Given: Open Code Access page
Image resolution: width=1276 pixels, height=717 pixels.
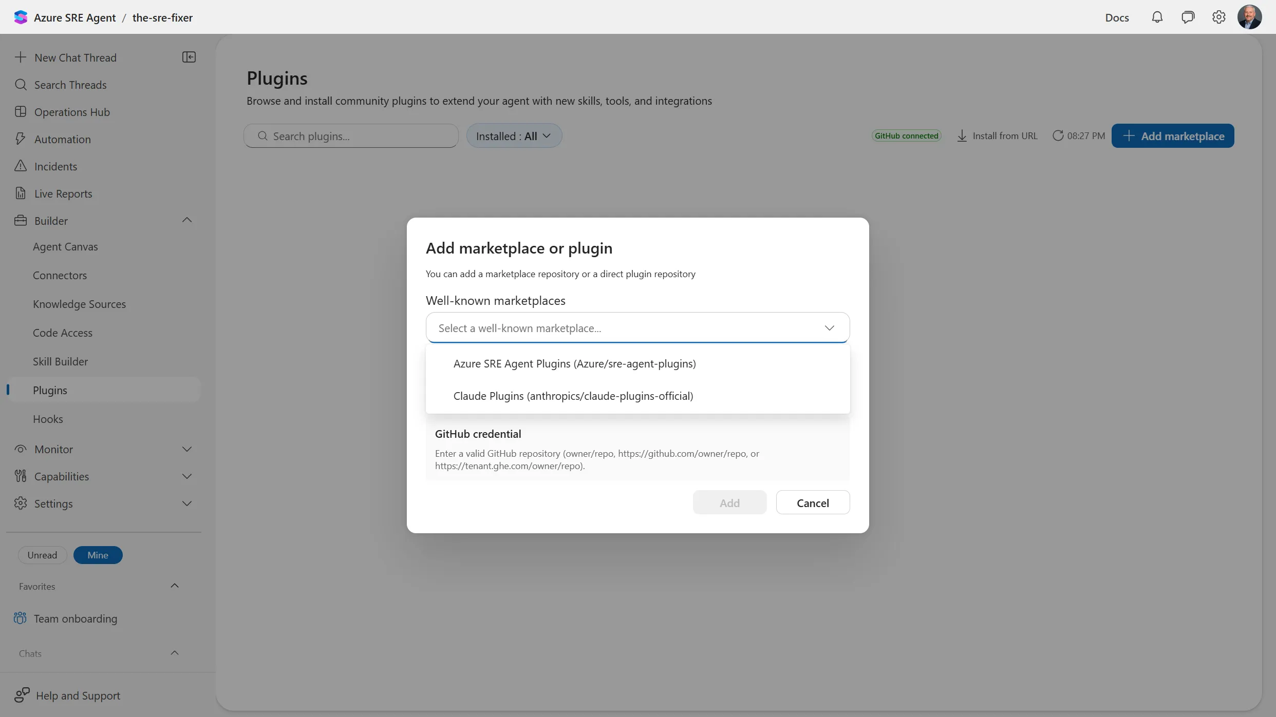Looking at the screenshot, I should pyautogui.click(x=63, y=333).
